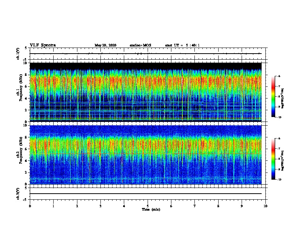This screenshot has height=231, width=299.
Task: Click the ch.2 Frequency (kHz) axis label
Action: tap(20, 150)
